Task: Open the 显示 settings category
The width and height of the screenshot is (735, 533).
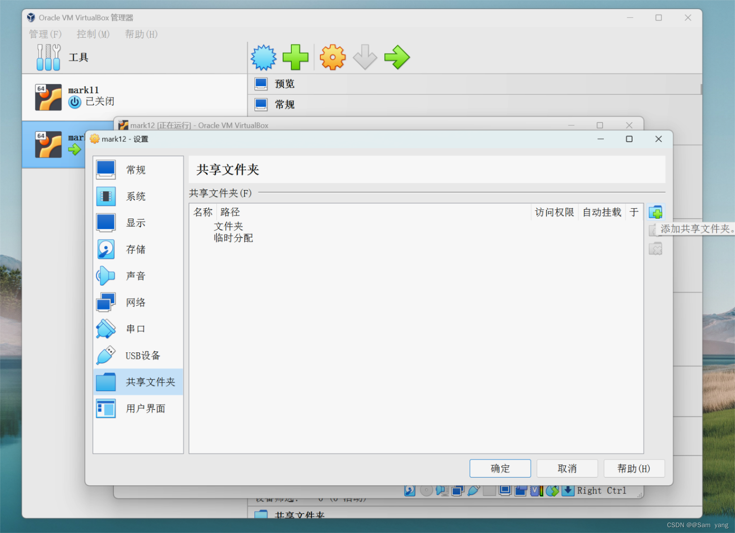Action: (138, 223)
